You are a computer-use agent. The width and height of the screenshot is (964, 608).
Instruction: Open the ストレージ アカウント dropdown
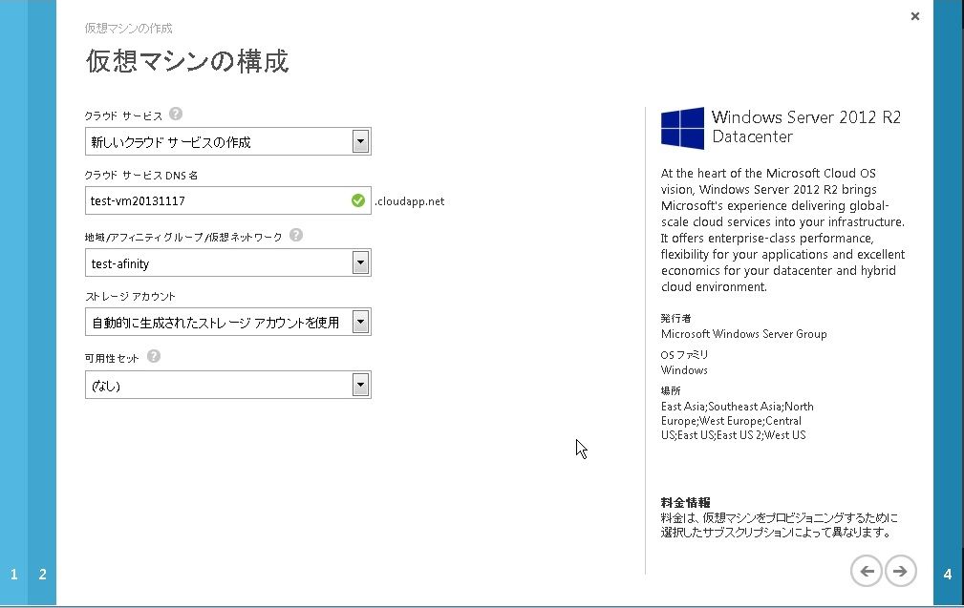(228, 322)
